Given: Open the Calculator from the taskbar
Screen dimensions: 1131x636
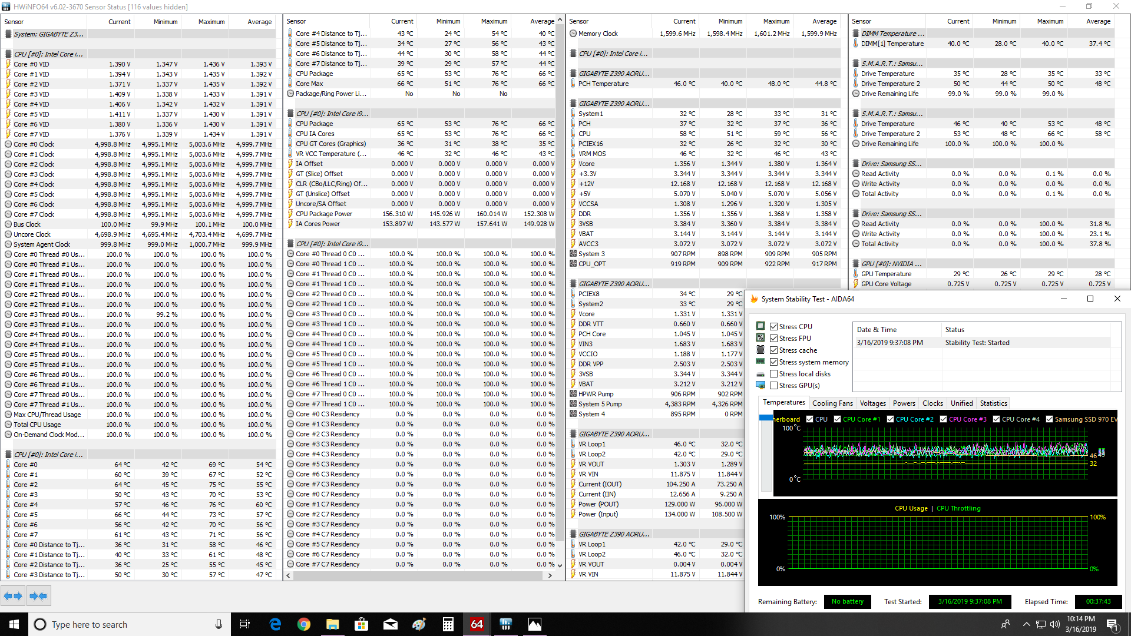Looking at the screenshot, I should tap(448, 624).
